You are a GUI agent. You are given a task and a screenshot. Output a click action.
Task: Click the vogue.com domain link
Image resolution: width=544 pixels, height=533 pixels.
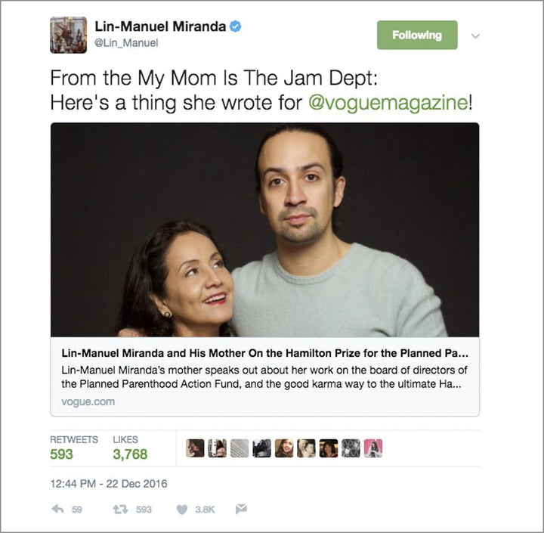pyautogui.click(x=88, y=401)
